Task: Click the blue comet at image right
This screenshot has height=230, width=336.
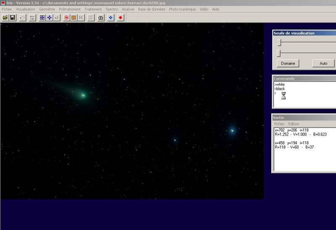Action: (232, 131)
